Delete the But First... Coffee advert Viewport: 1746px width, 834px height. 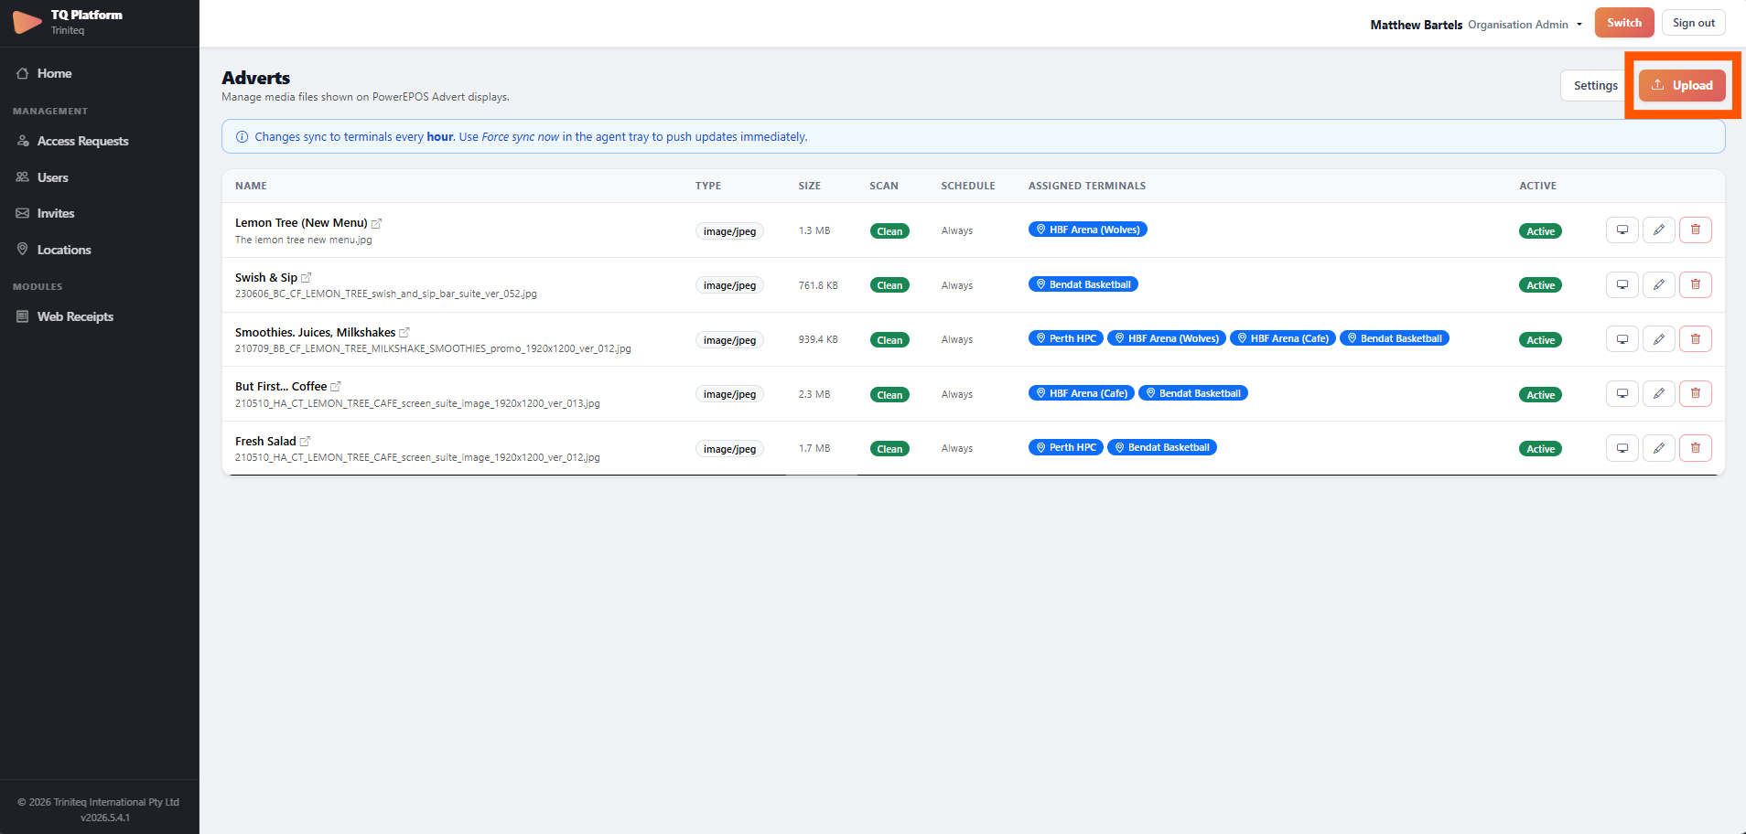pos(1695,393)
